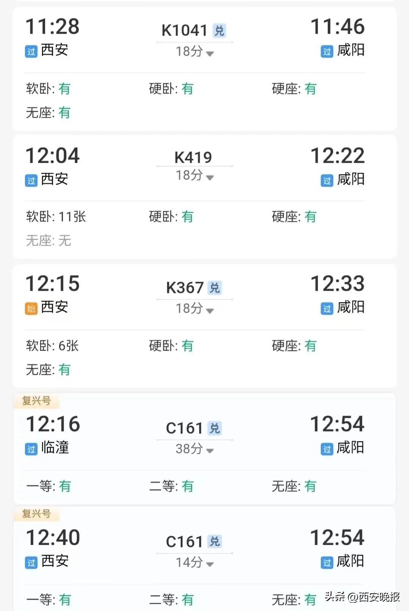Tap the 复兴号 tag above 12:16
Screen dimensions: 409x611
pyautogui.click(x=36, y=401)
